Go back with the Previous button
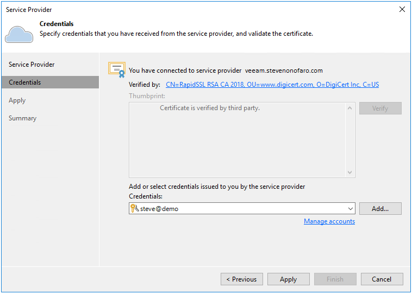Viewport: 412px width, 294px height. click(241, 279)
